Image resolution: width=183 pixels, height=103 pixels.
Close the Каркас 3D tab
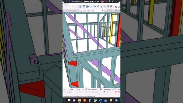click(x=103, y=11)
